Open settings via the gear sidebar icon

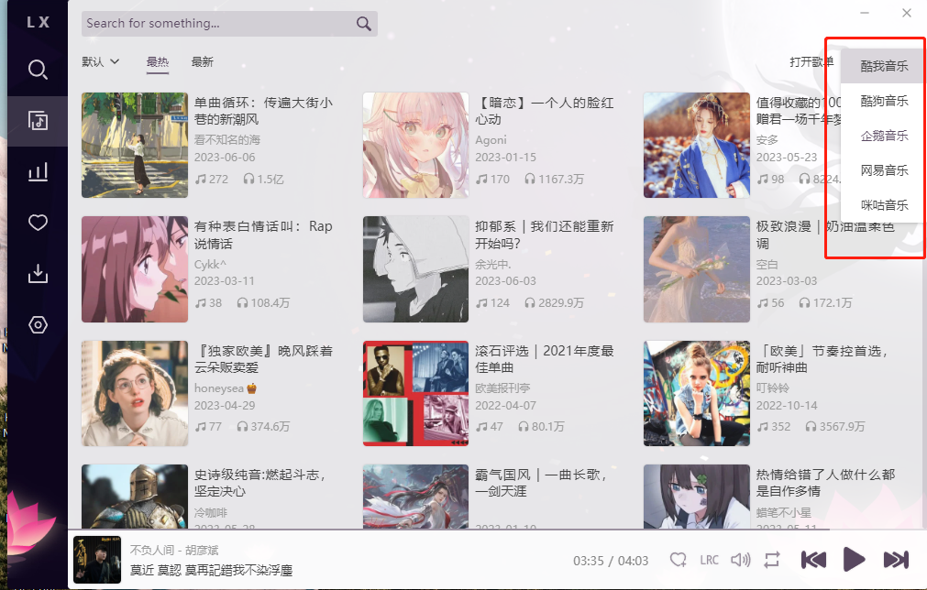[x=38, y=324]
